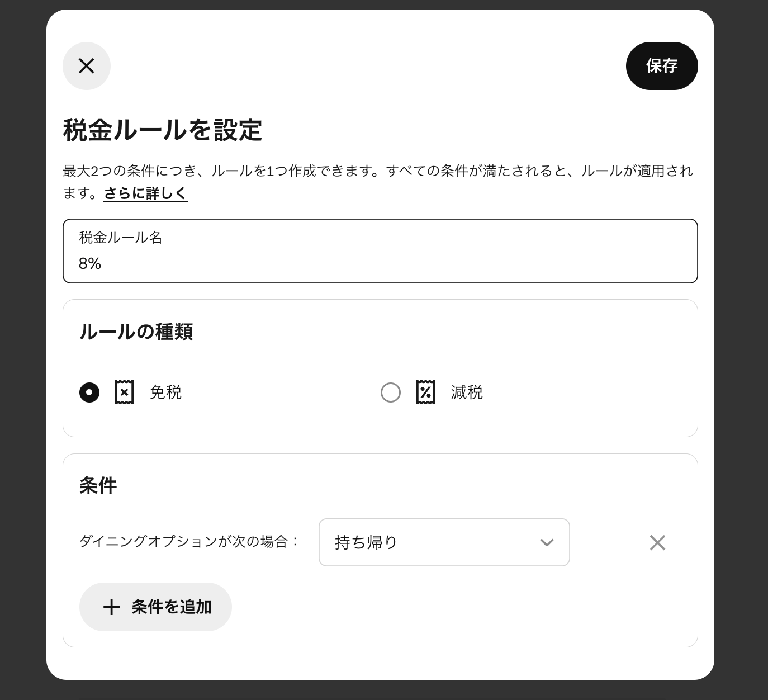Open the さらに詳しく help link
This screenshot has height=700, width=768.
click(x=145, y=192)
